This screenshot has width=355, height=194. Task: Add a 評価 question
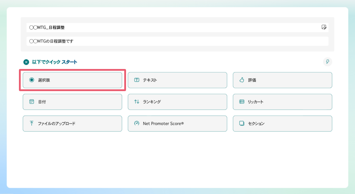[282, 80]
